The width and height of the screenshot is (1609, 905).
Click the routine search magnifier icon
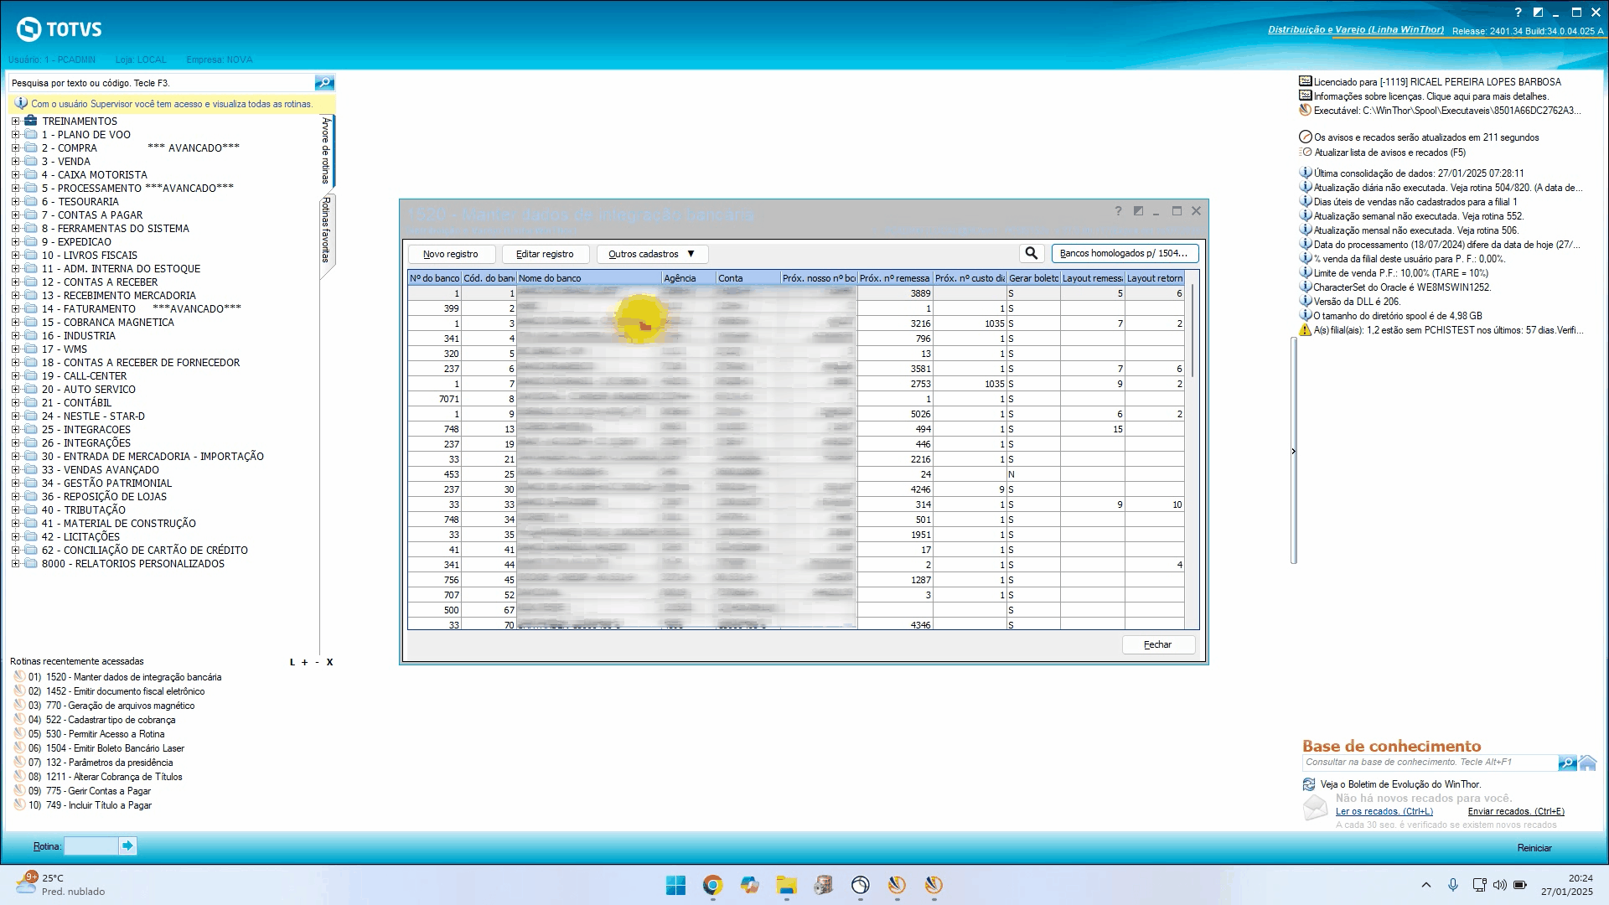tap(324, 82)
